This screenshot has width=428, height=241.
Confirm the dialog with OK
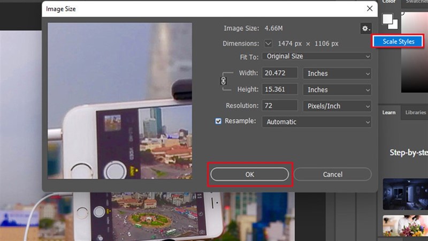pos(249,175)
